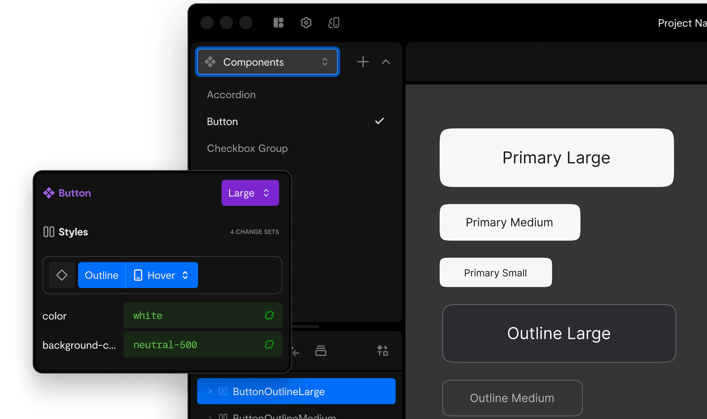Viewport: 707px width, 419px height.
Task: Click the diamond/variant icon in Button panel
Action: pyautogui.click(x=61, y=274)
